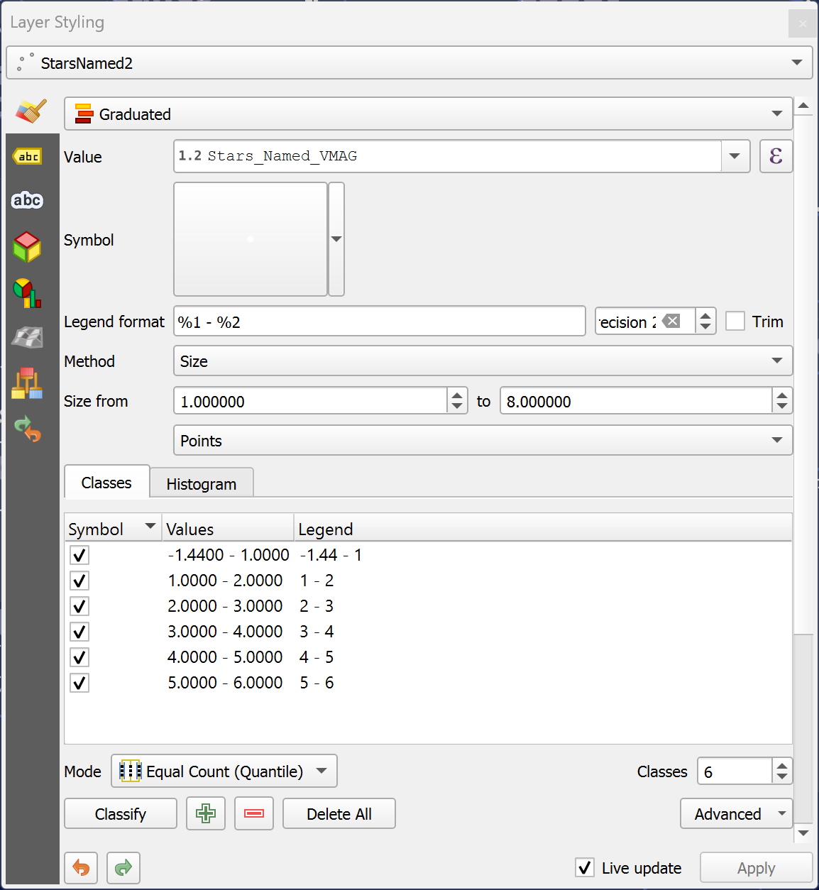Switch to the Histogram tab

(202, 484)
